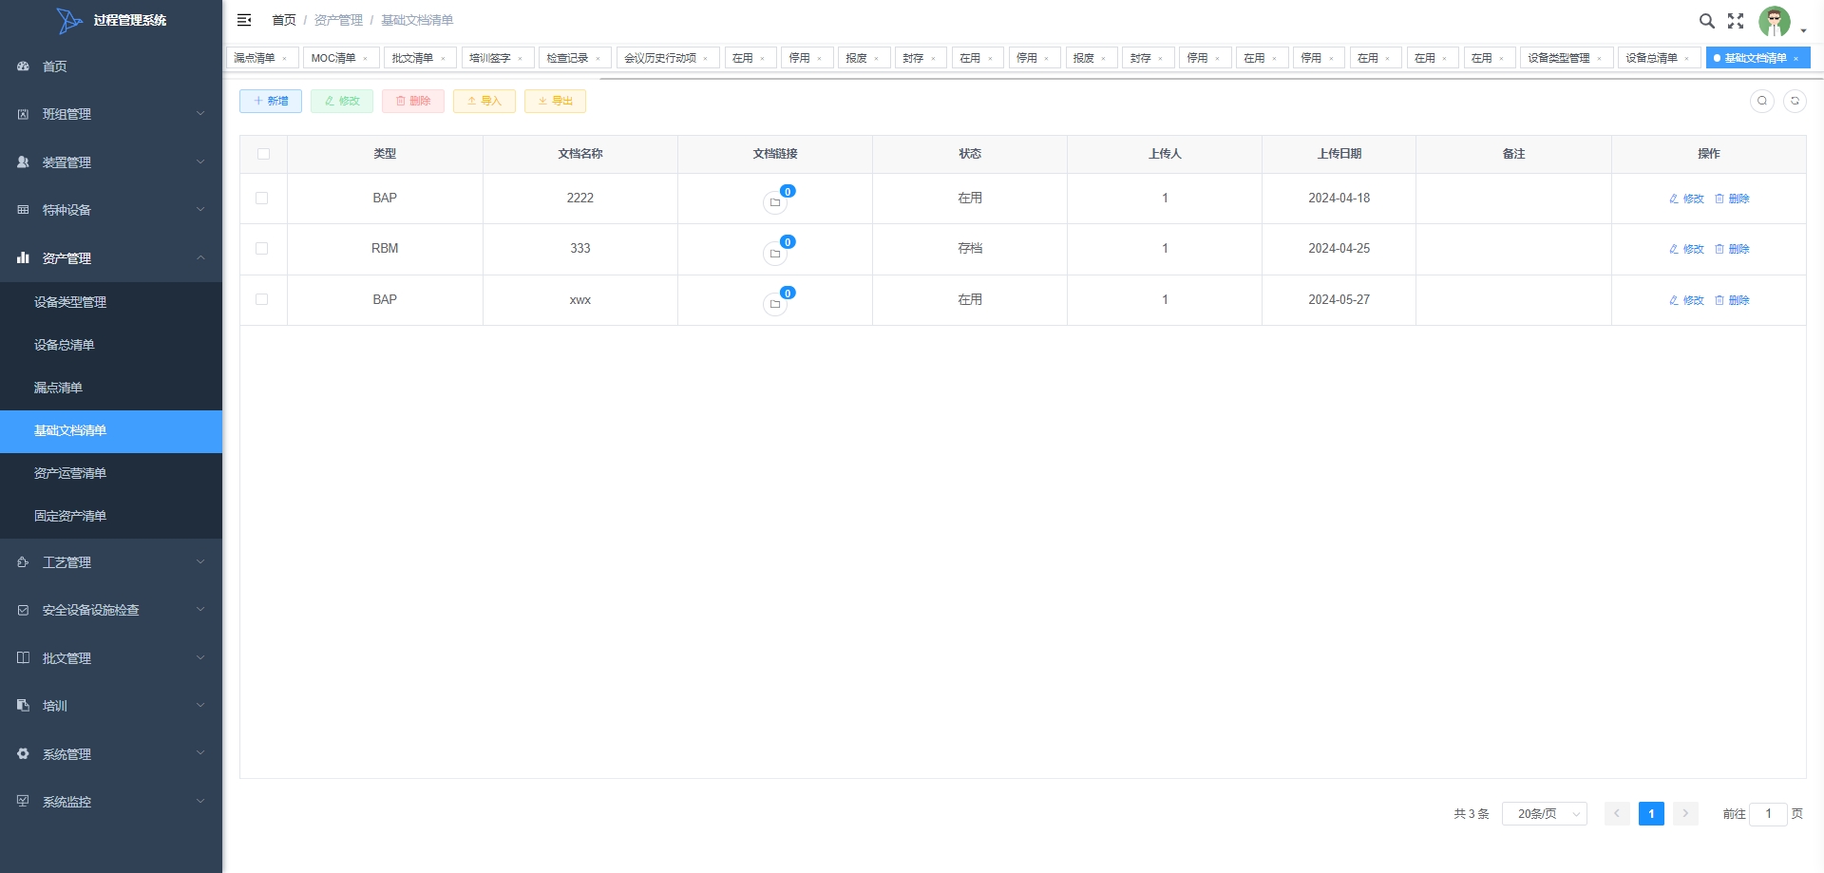1824x873 pixels.
Task: Toggle the select-all checkbox in the table header
Action: click(263, 154)
